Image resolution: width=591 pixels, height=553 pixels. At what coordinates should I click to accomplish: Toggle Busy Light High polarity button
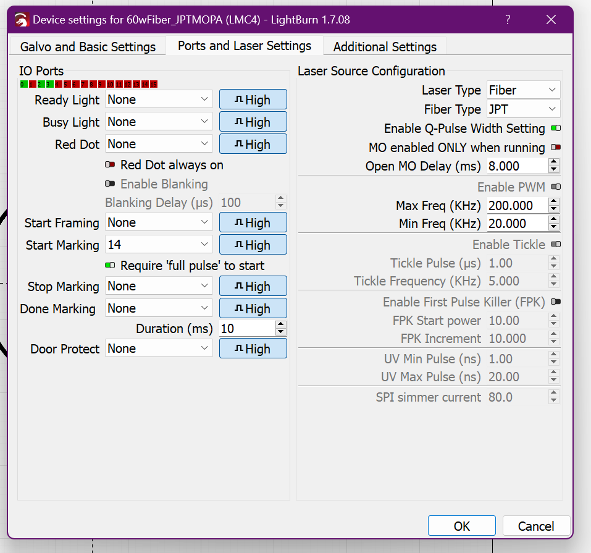tap(253, 122)
